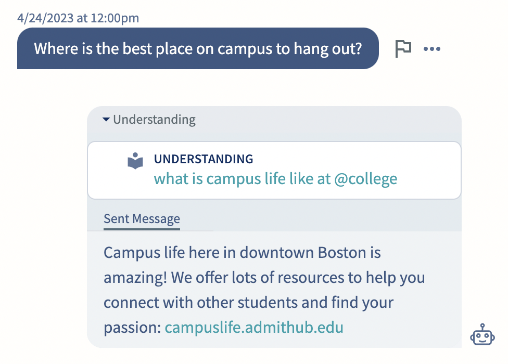
Task: Click the 4/24/2023 at 12:00pm timestamp
Action: (78, 18)
